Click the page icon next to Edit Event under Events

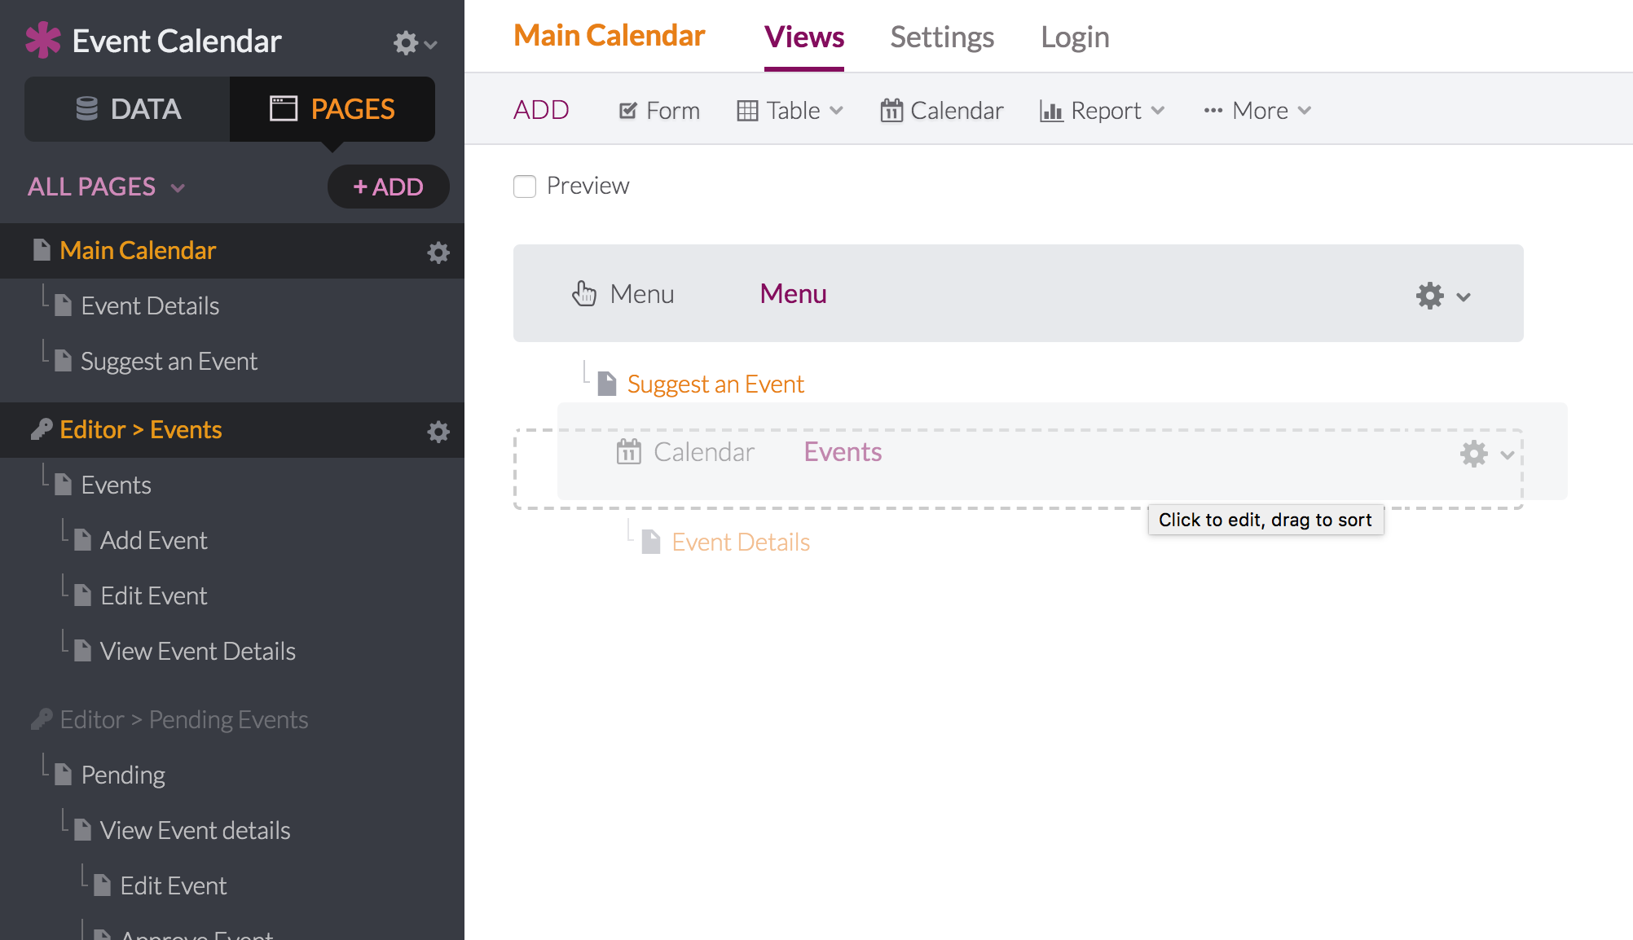[x=82, y=595]
